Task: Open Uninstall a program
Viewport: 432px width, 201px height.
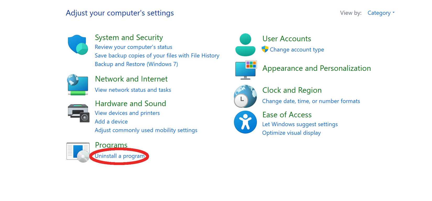Action: tap(120, 156)
